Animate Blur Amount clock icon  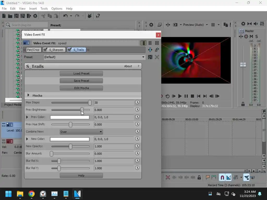click(137, 153)
